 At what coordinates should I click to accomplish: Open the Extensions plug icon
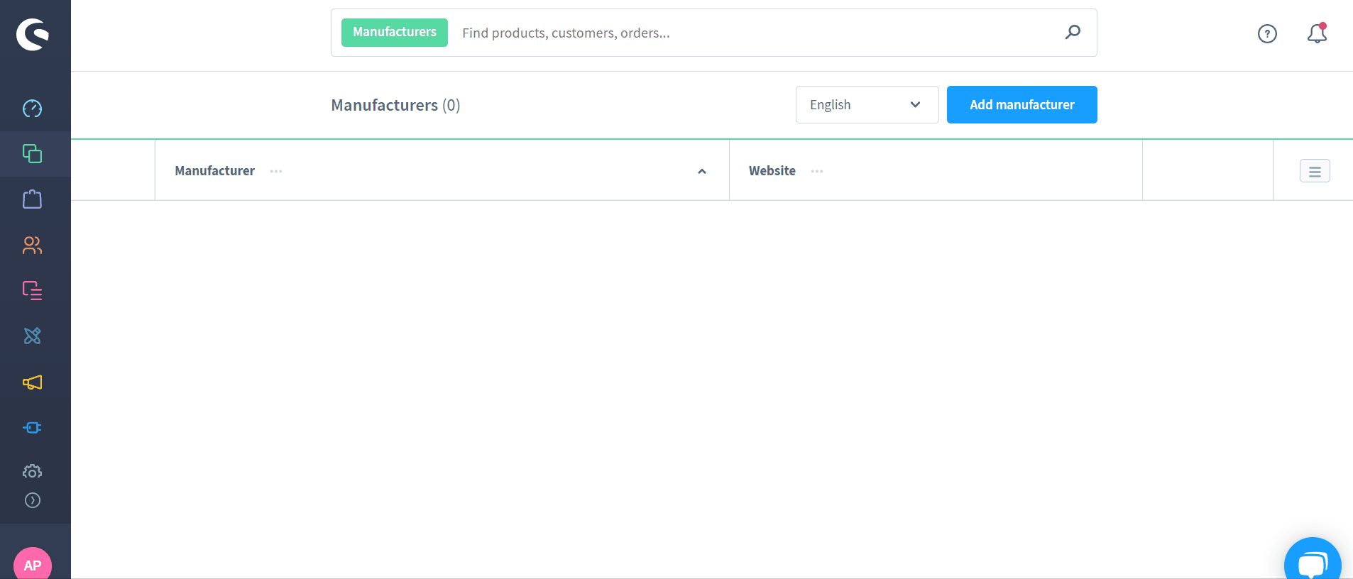(x=33, y=428)
